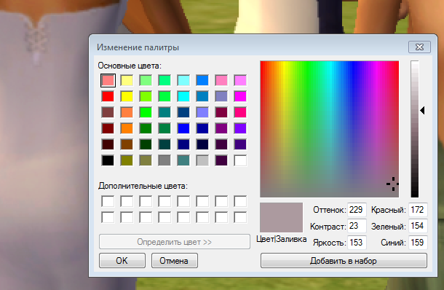The image size is (444, 290).
Task: Click the crosshair cursor in the color spectrum
Action: coord(393,184)
